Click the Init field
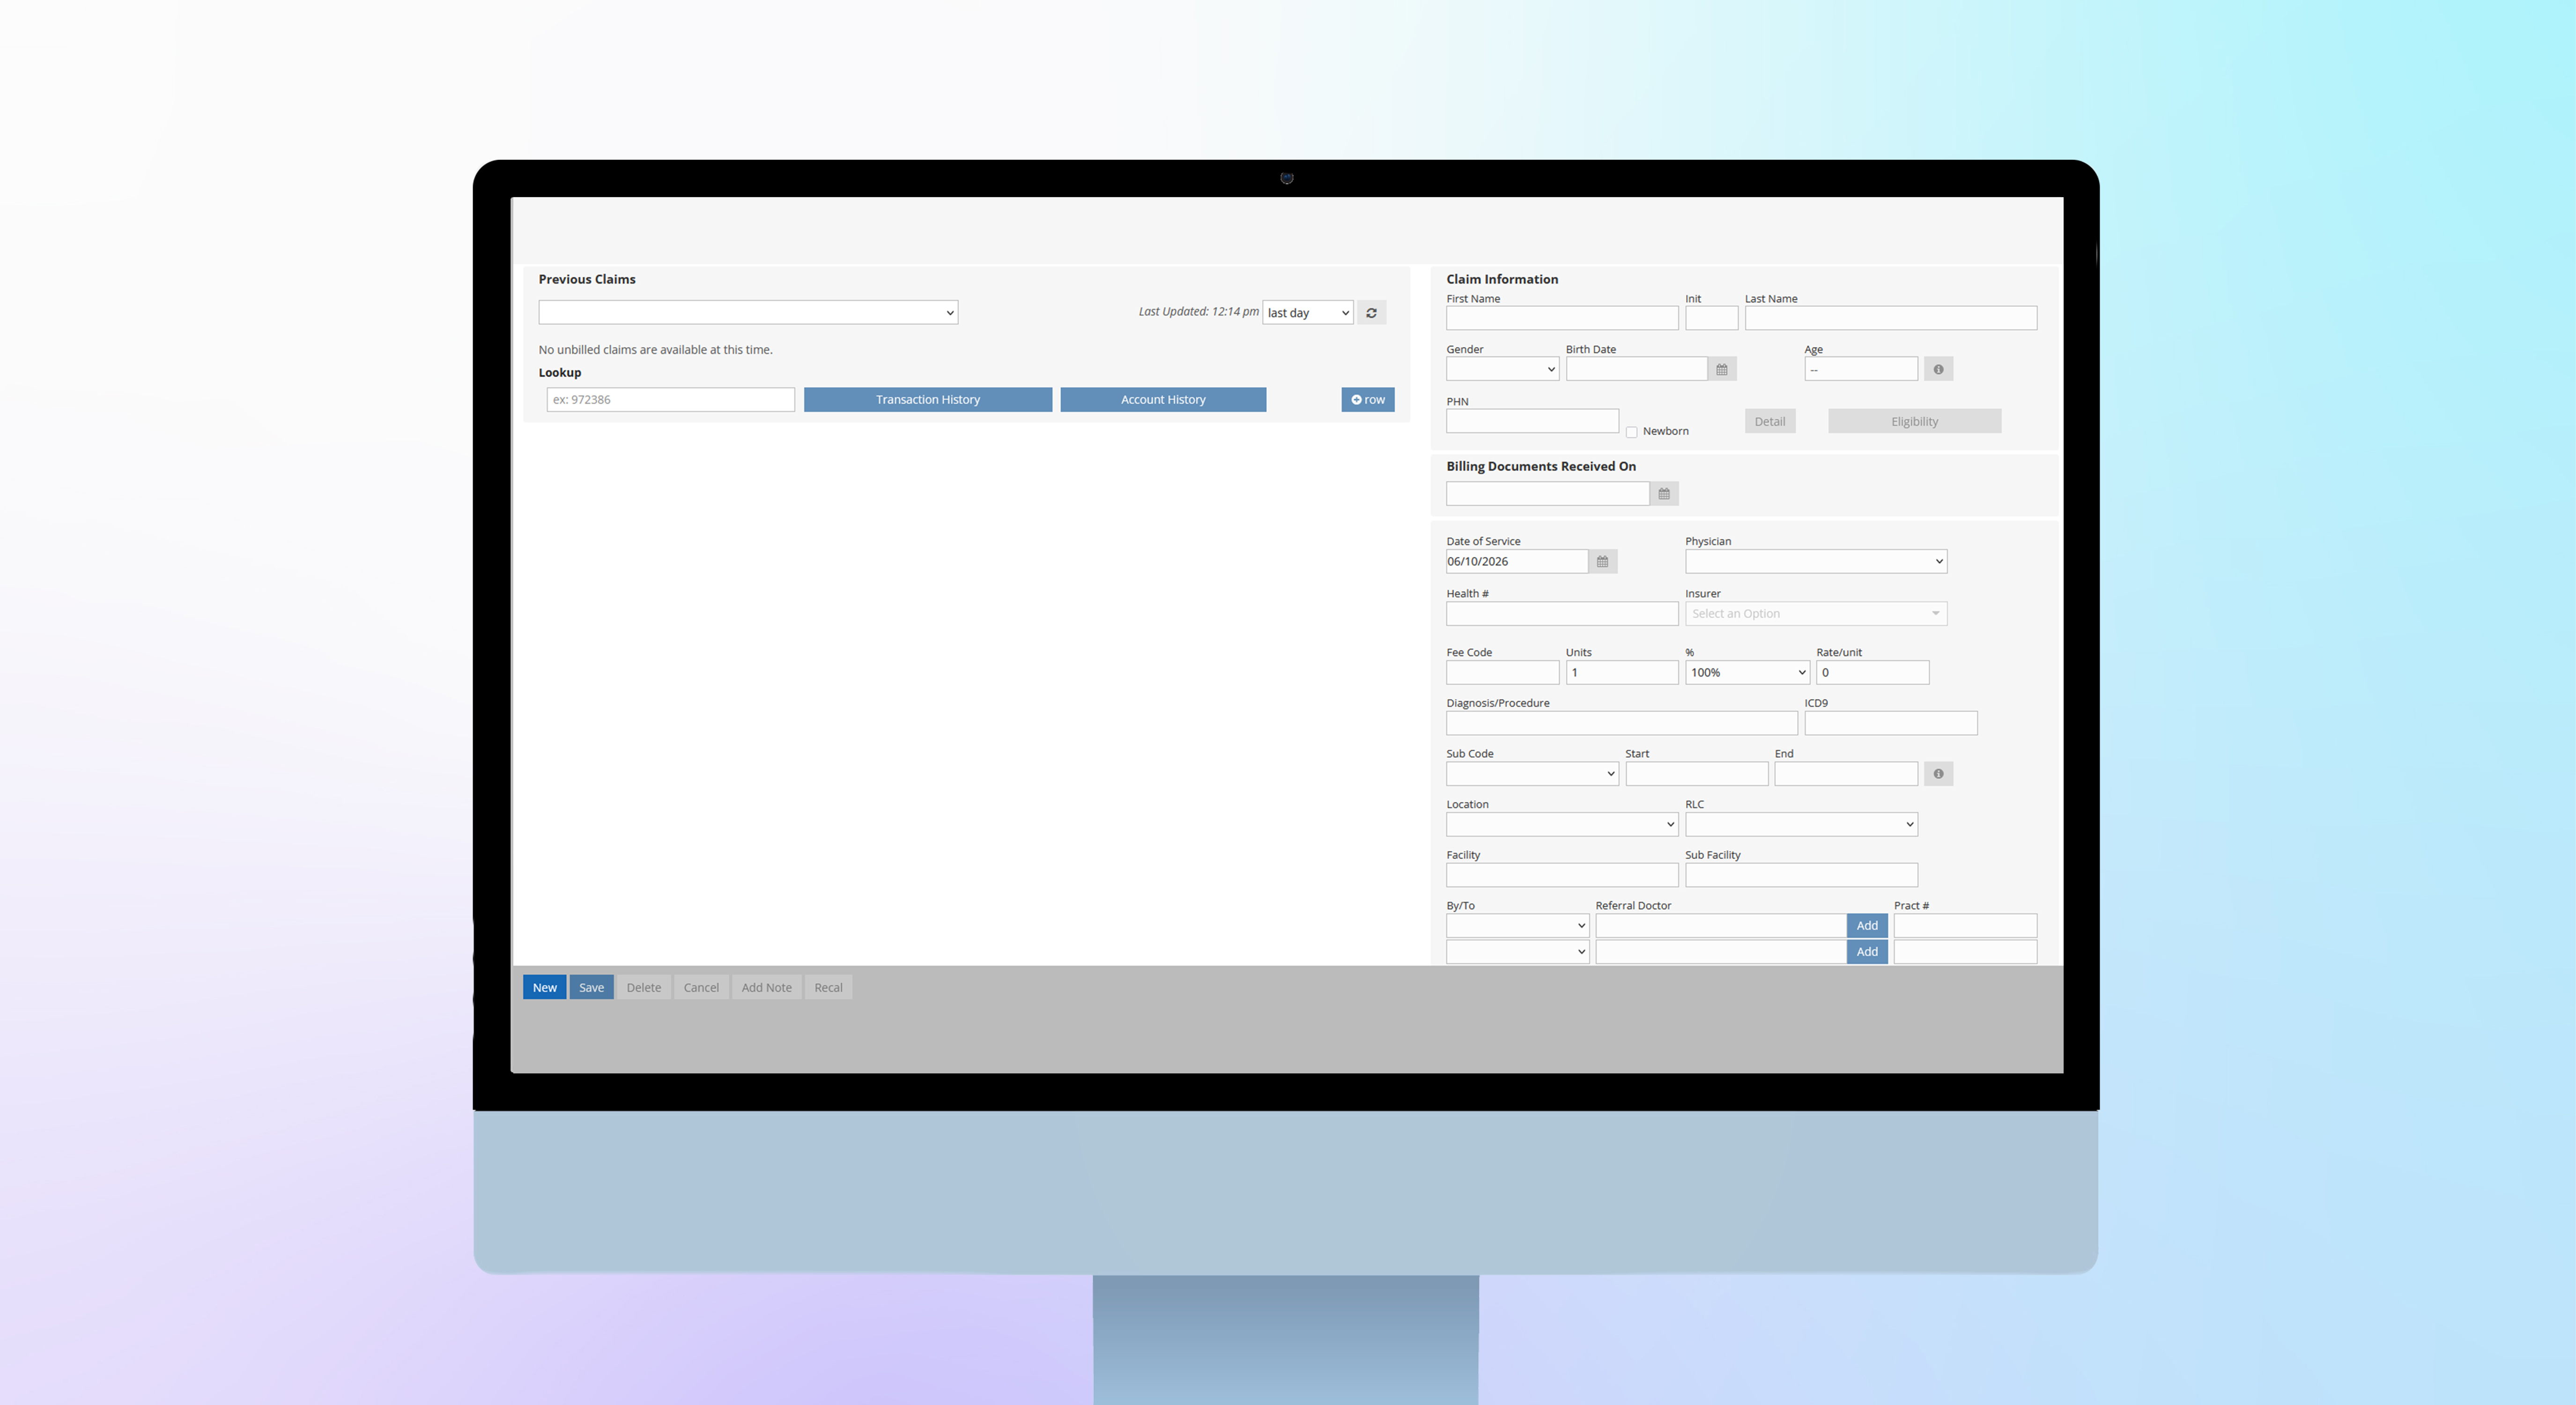Viewport: 2576px width, 1405px height. click(x=1711, y=318)
